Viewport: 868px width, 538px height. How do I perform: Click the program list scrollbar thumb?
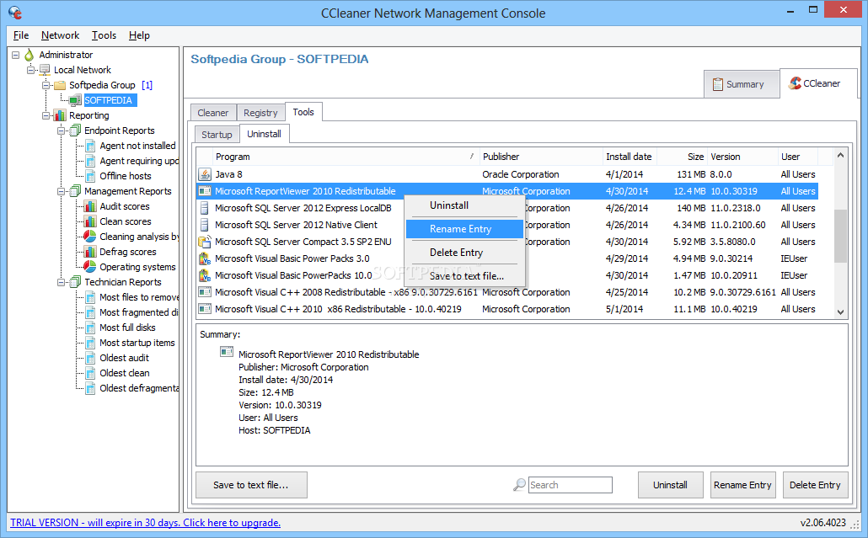point(840,236)
